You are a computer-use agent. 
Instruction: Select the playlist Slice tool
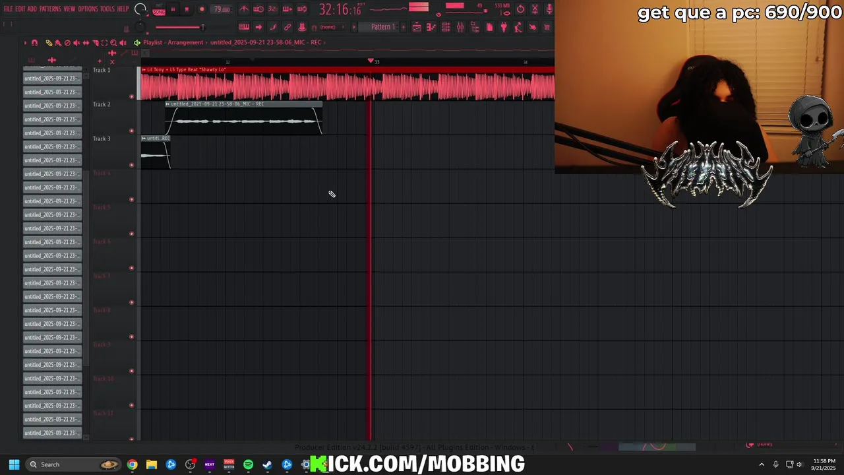[95, 42]
